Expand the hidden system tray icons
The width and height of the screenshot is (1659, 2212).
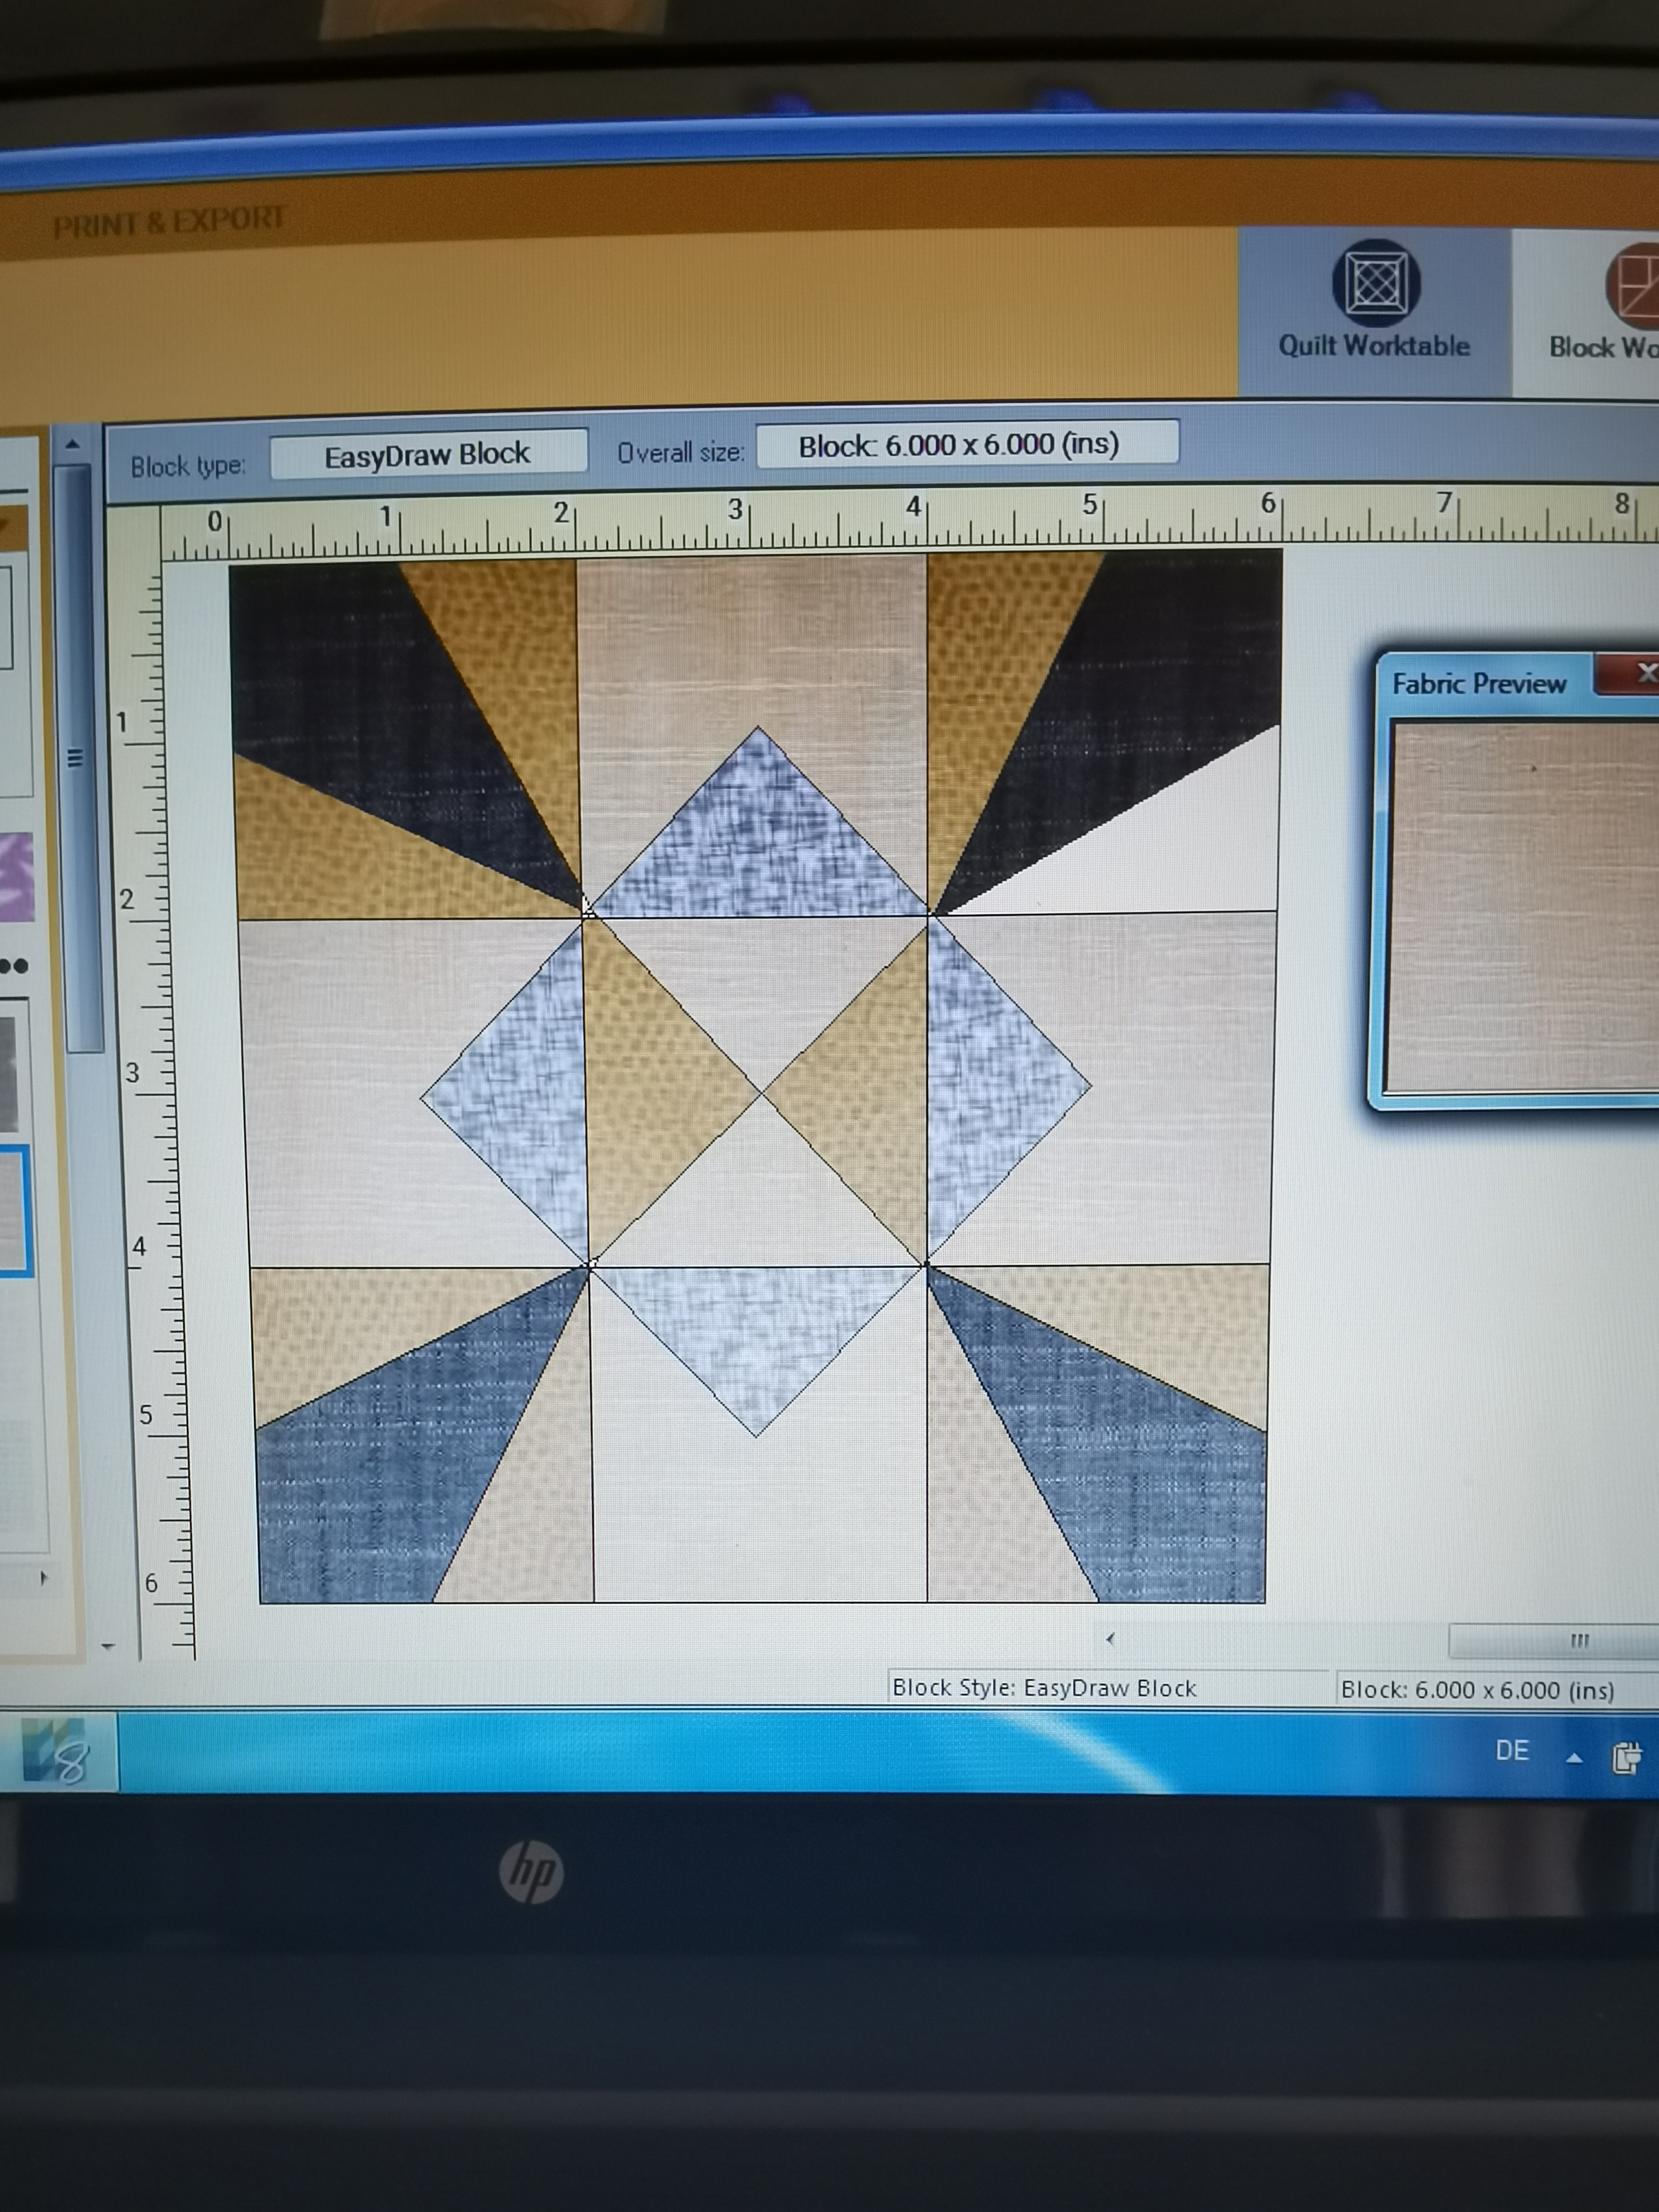1573,1758
